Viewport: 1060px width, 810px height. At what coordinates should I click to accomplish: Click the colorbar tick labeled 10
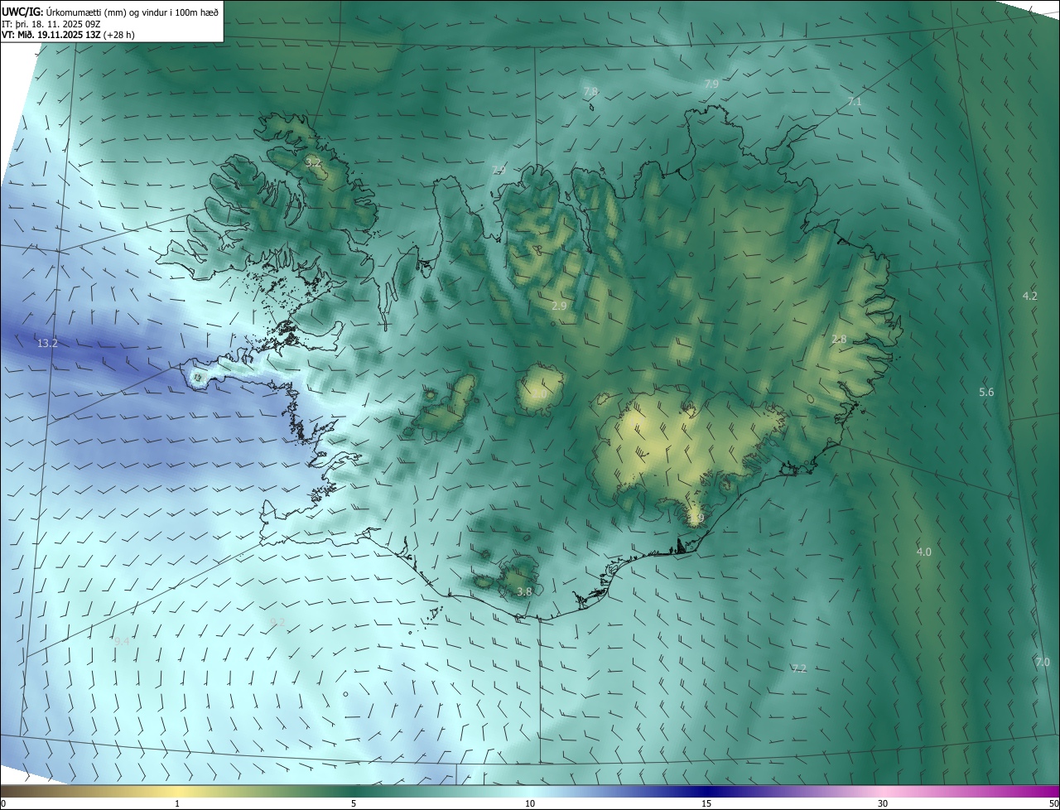pyautogui.click(x=530, y=803)
